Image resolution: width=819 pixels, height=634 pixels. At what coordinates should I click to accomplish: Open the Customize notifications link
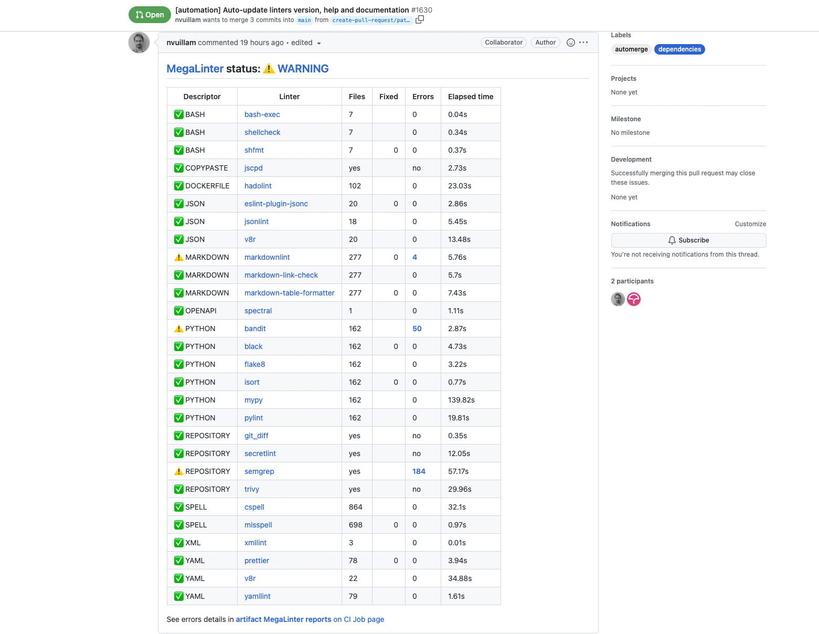(x=750, y=224)
